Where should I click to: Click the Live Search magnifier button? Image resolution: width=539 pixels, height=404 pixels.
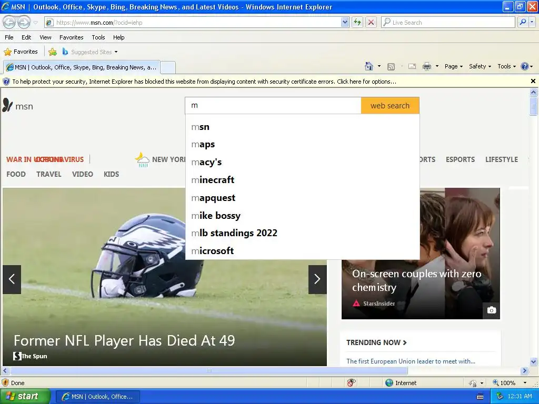[x=523, y=22]
